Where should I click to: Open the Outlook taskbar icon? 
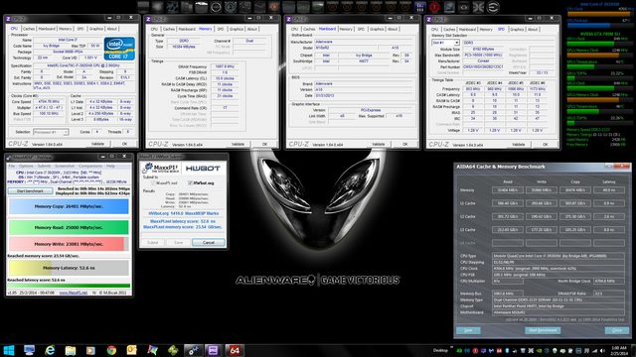pyautogui.click(x=132, y=350)
